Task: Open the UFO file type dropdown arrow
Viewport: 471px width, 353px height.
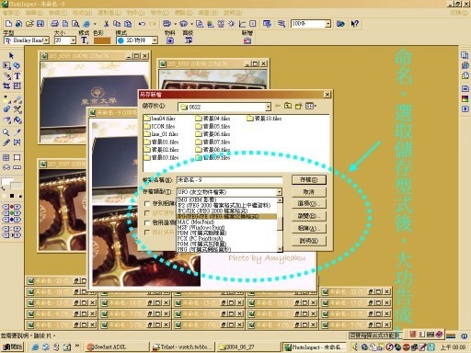Action: point(279,192)
